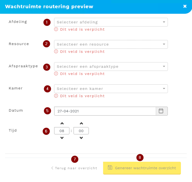Expand the Selecteer een kamer dropdown

pos(108,89)
